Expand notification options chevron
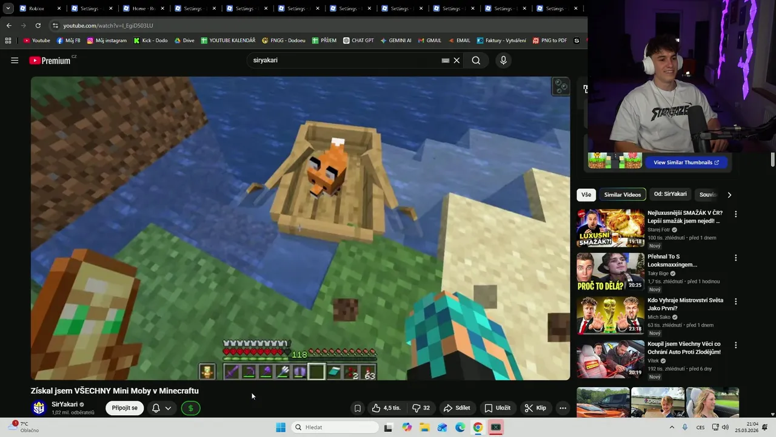Viewport: 776px width, 437px height. coord(168,408)
